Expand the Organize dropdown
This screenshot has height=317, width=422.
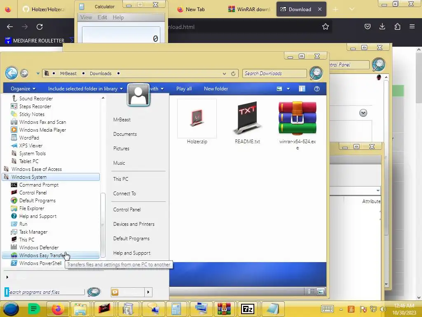point(23,89)
